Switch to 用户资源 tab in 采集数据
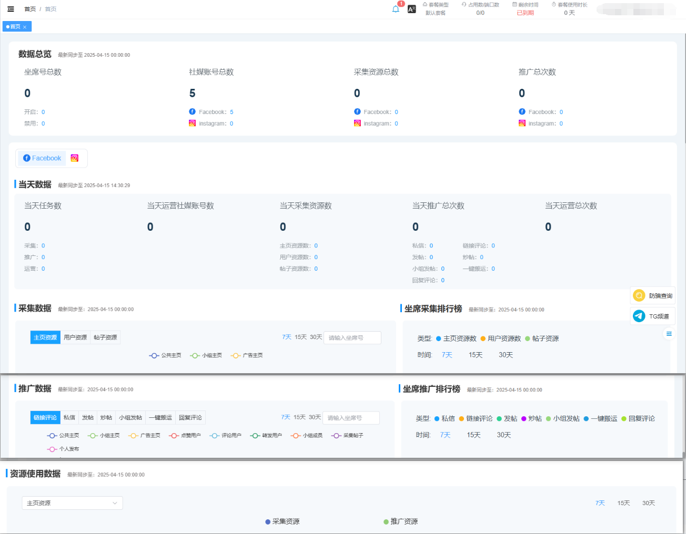This screenshot has height=534, width=686. [x=75, y=337]
